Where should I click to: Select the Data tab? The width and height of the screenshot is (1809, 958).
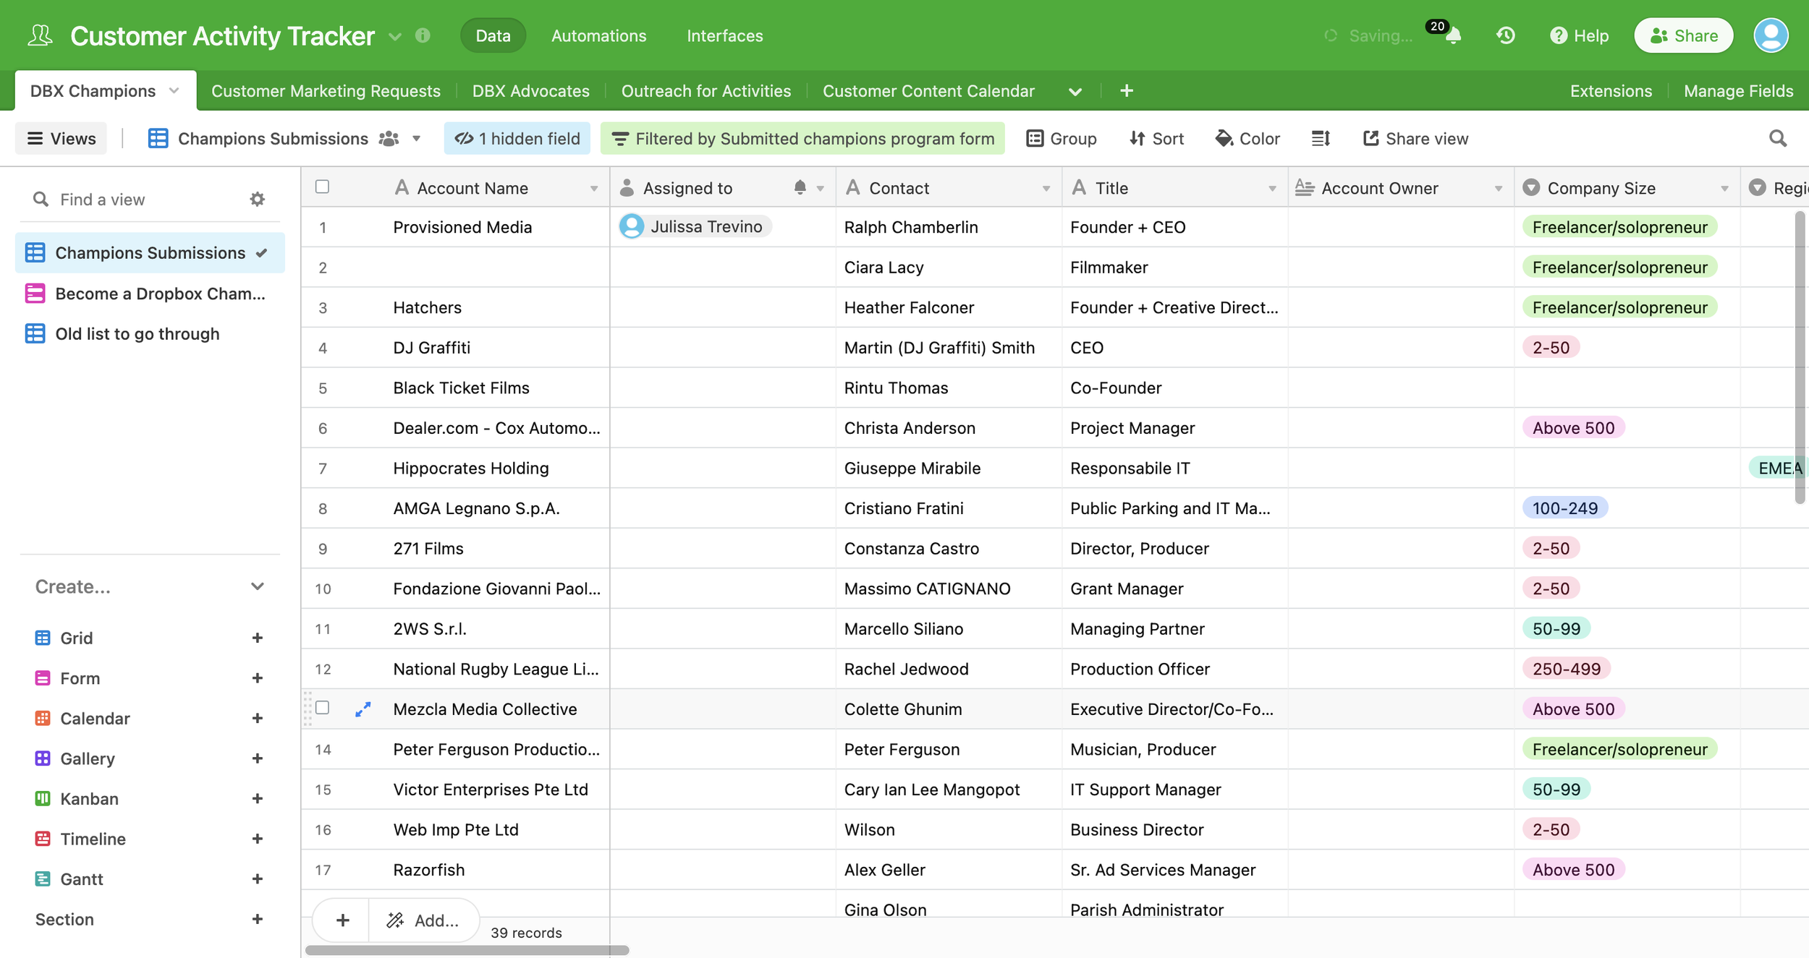(x=493, y=35)
